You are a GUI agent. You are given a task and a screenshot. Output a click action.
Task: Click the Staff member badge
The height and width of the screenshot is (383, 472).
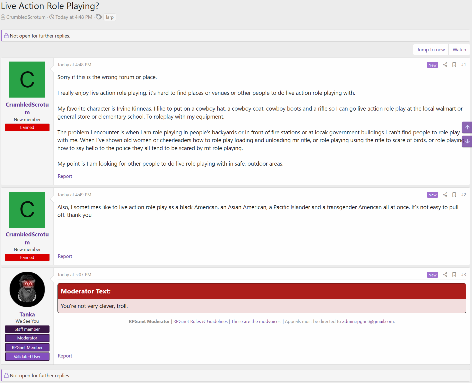click(x=27, y=329)
